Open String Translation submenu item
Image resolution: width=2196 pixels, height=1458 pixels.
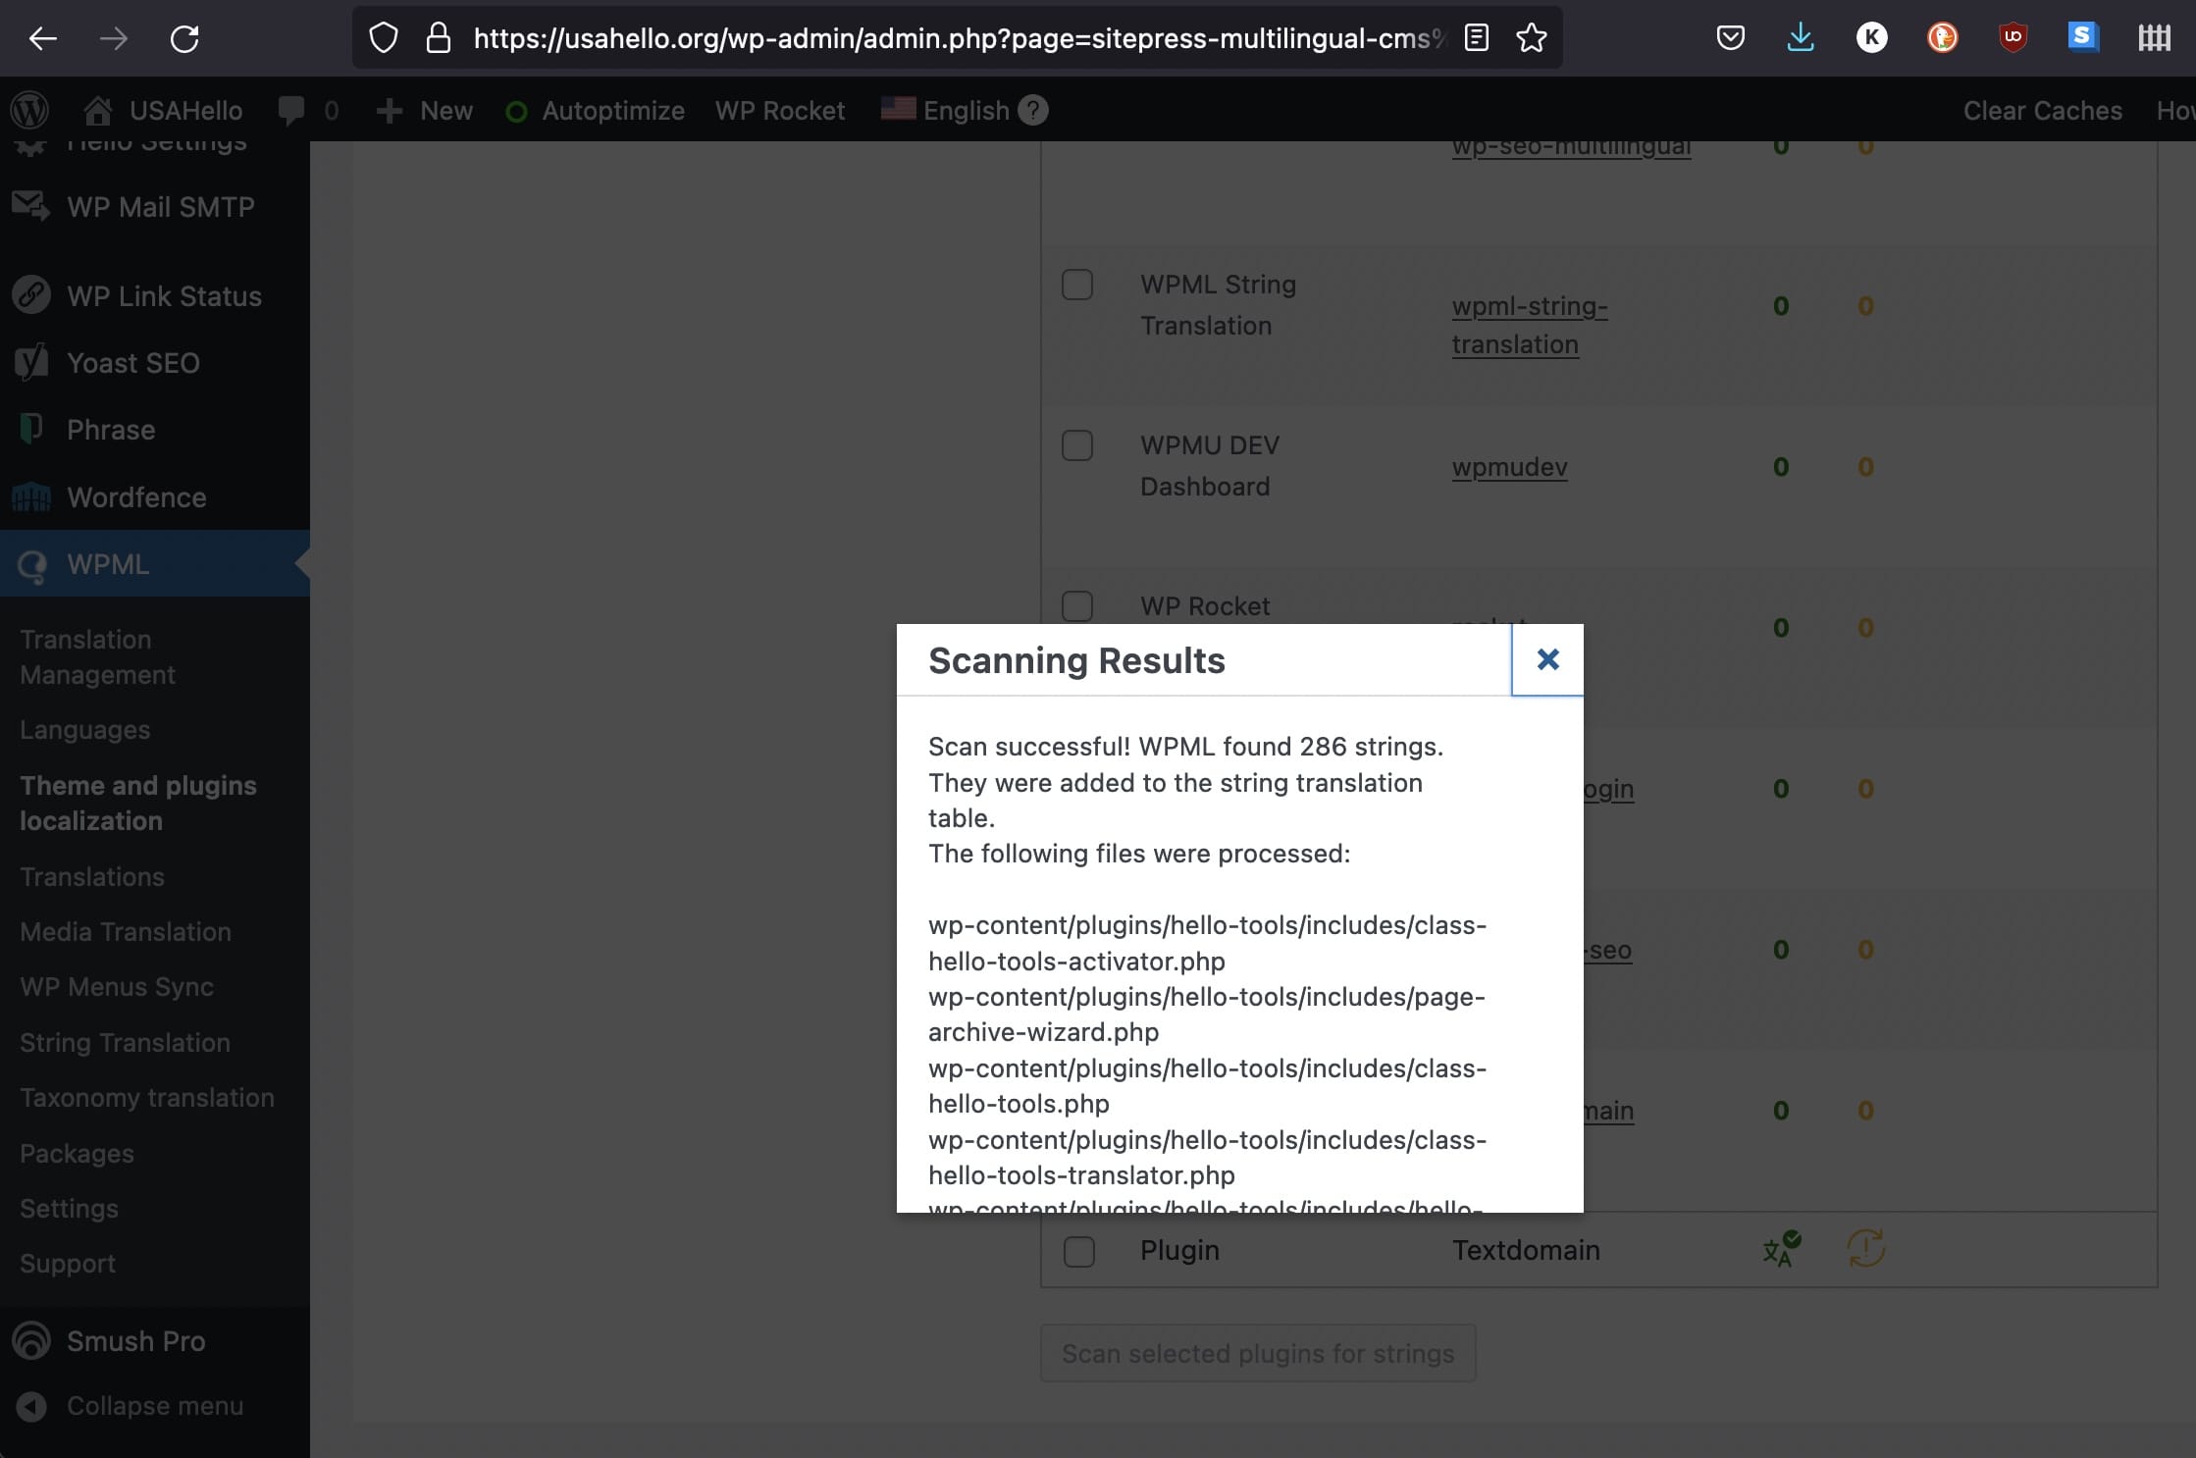point(125,1042)
